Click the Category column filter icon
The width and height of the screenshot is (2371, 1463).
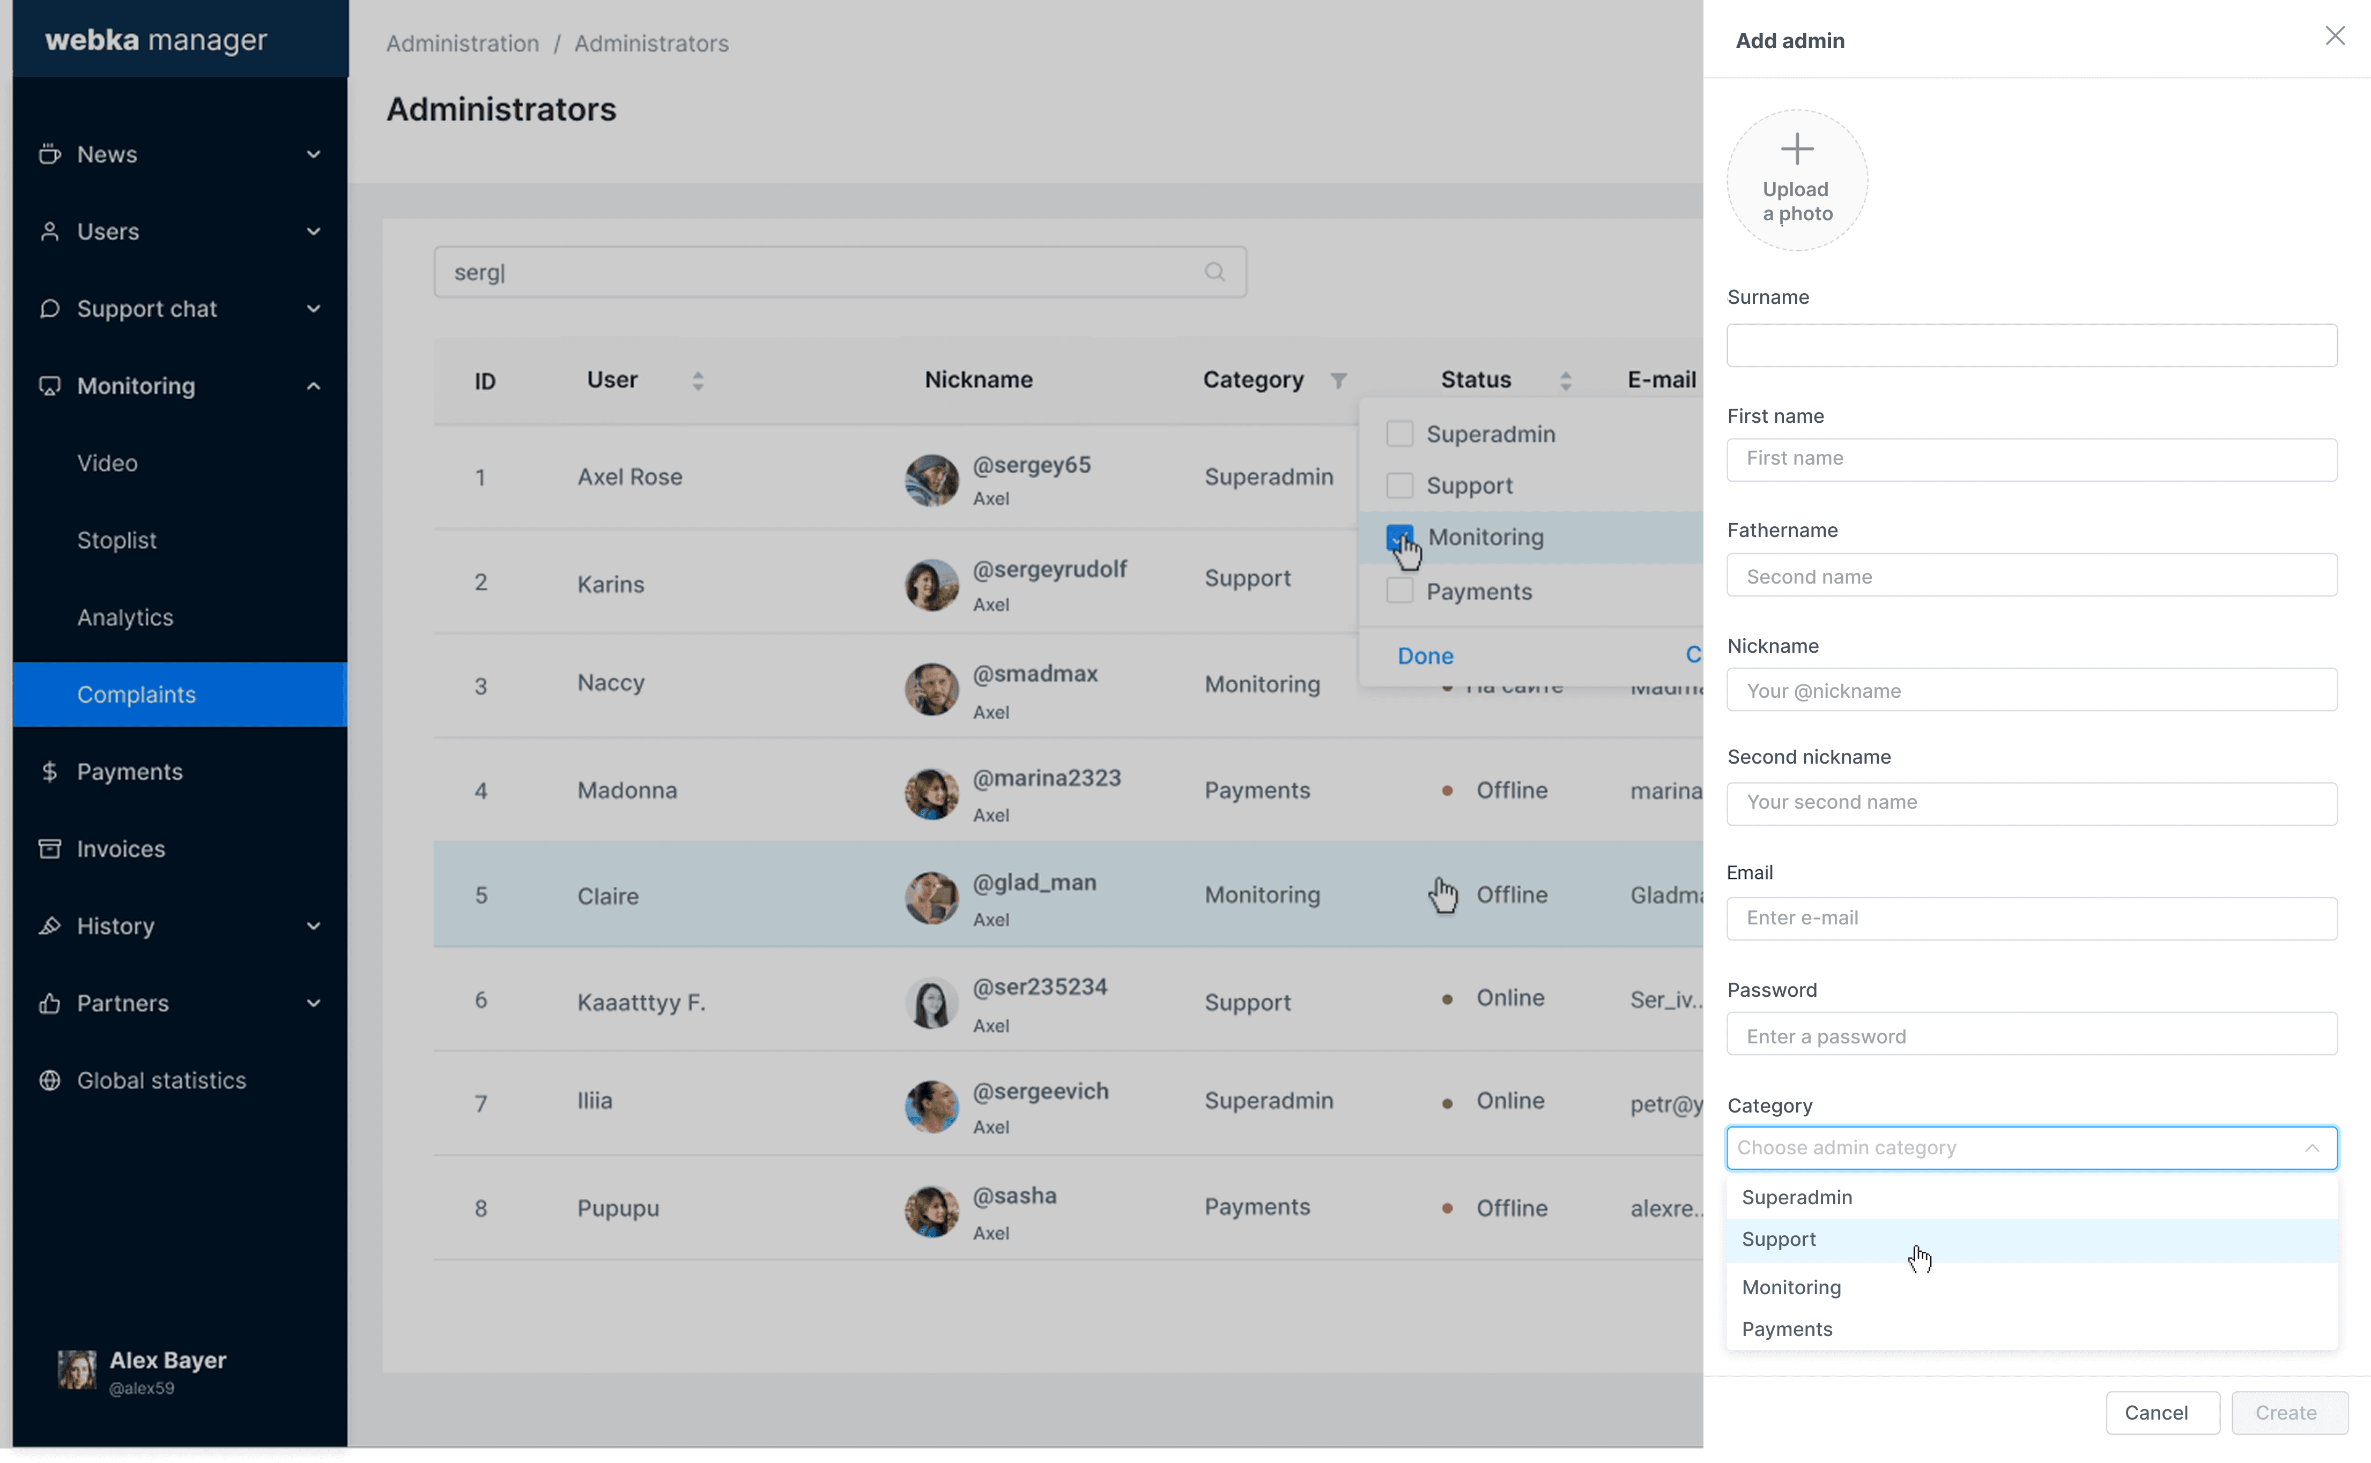tap(1338, 380)
